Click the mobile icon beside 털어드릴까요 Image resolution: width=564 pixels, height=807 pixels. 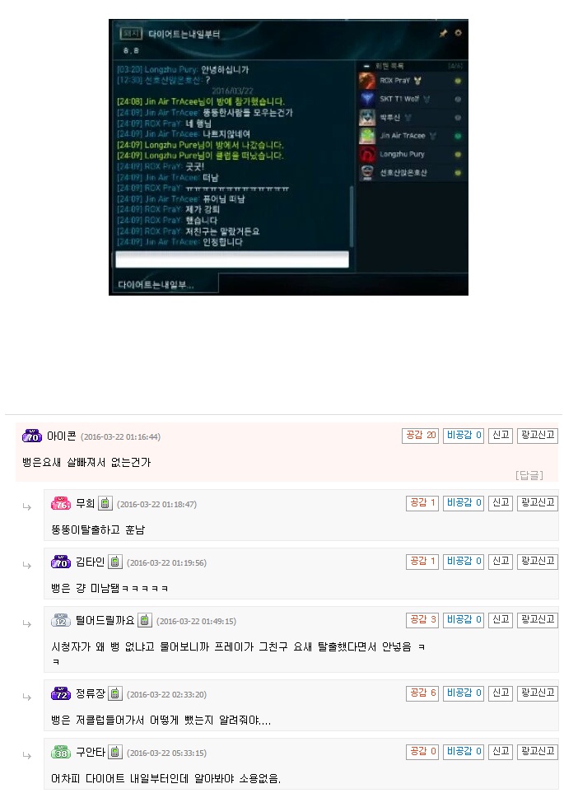click(145, 620)
